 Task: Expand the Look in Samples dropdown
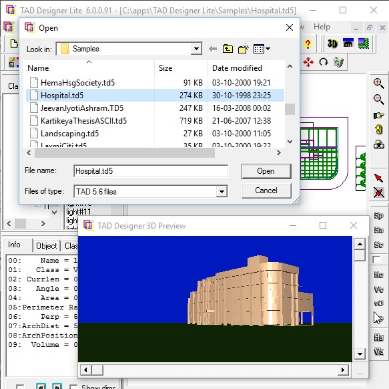196,49
